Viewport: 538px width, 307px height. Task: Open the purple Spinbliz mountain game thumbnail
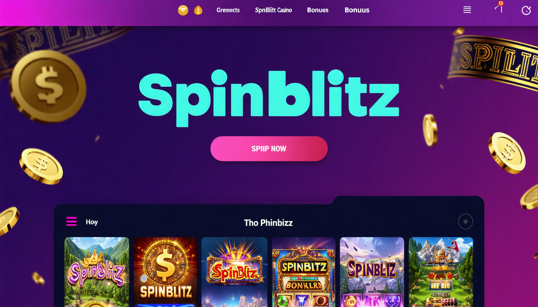(372, 272)
